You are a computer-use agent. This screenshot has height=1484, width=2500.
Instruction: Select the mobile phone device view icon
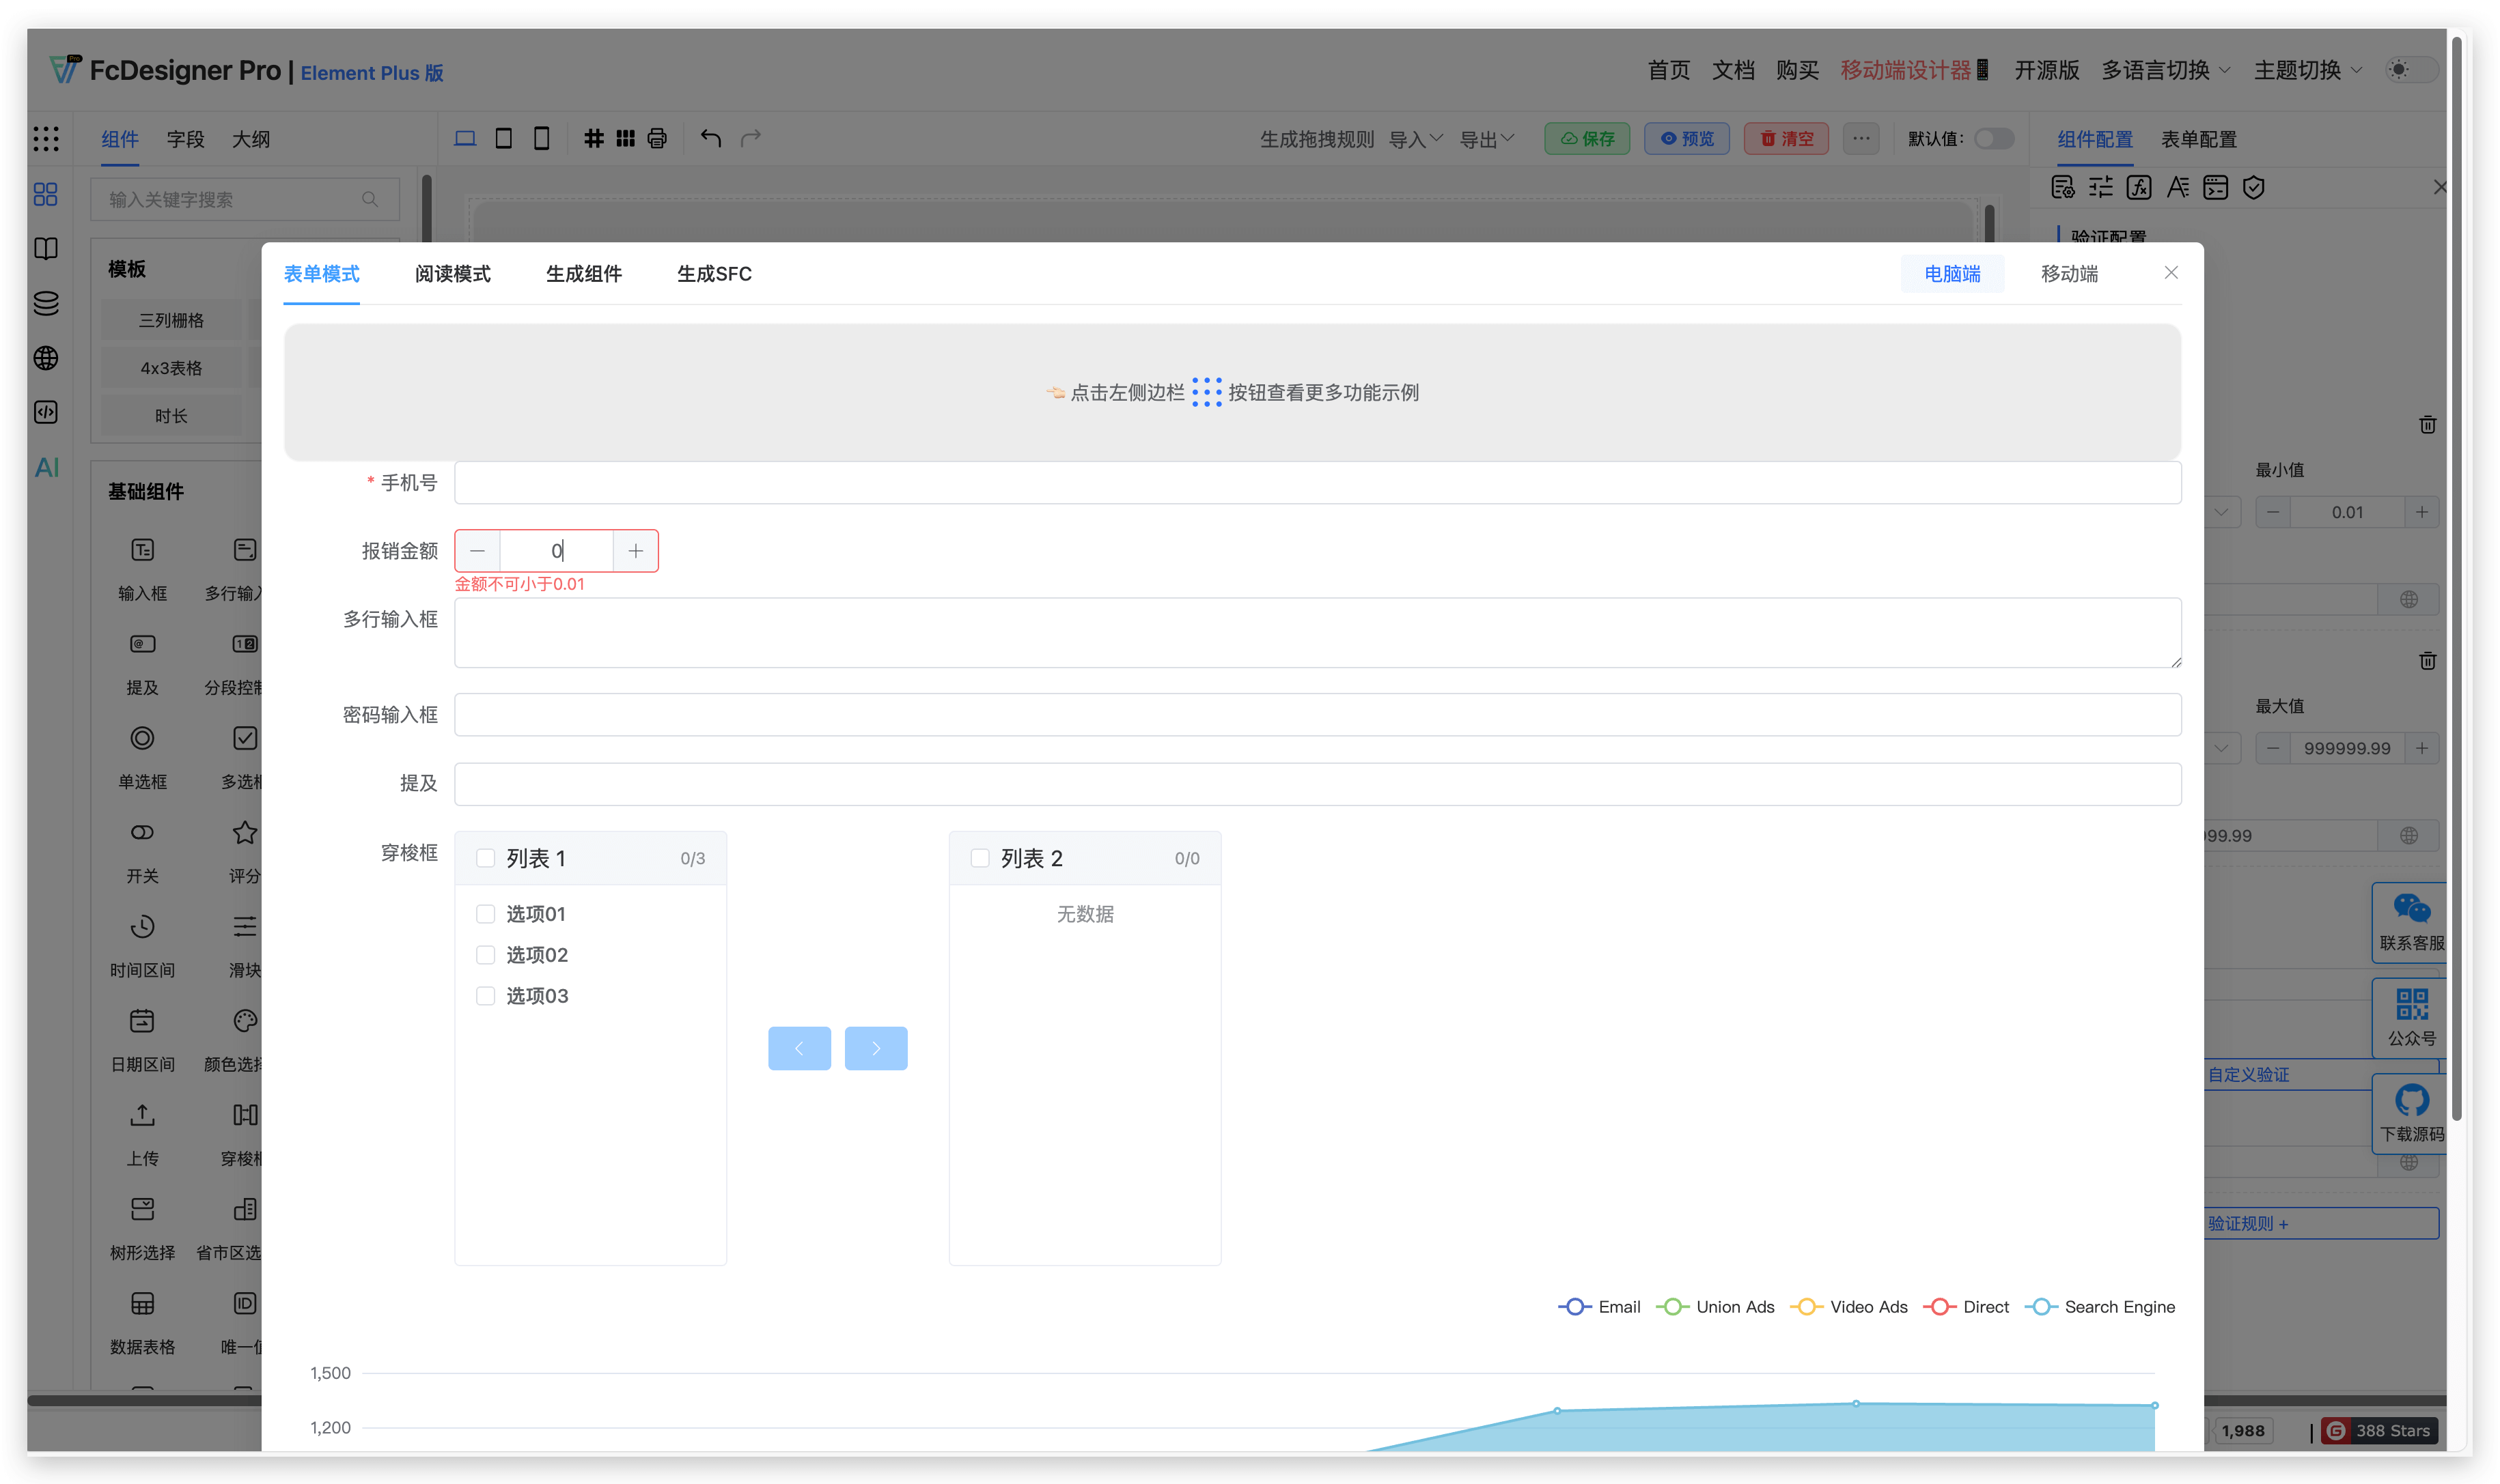[x=541, y=138]
